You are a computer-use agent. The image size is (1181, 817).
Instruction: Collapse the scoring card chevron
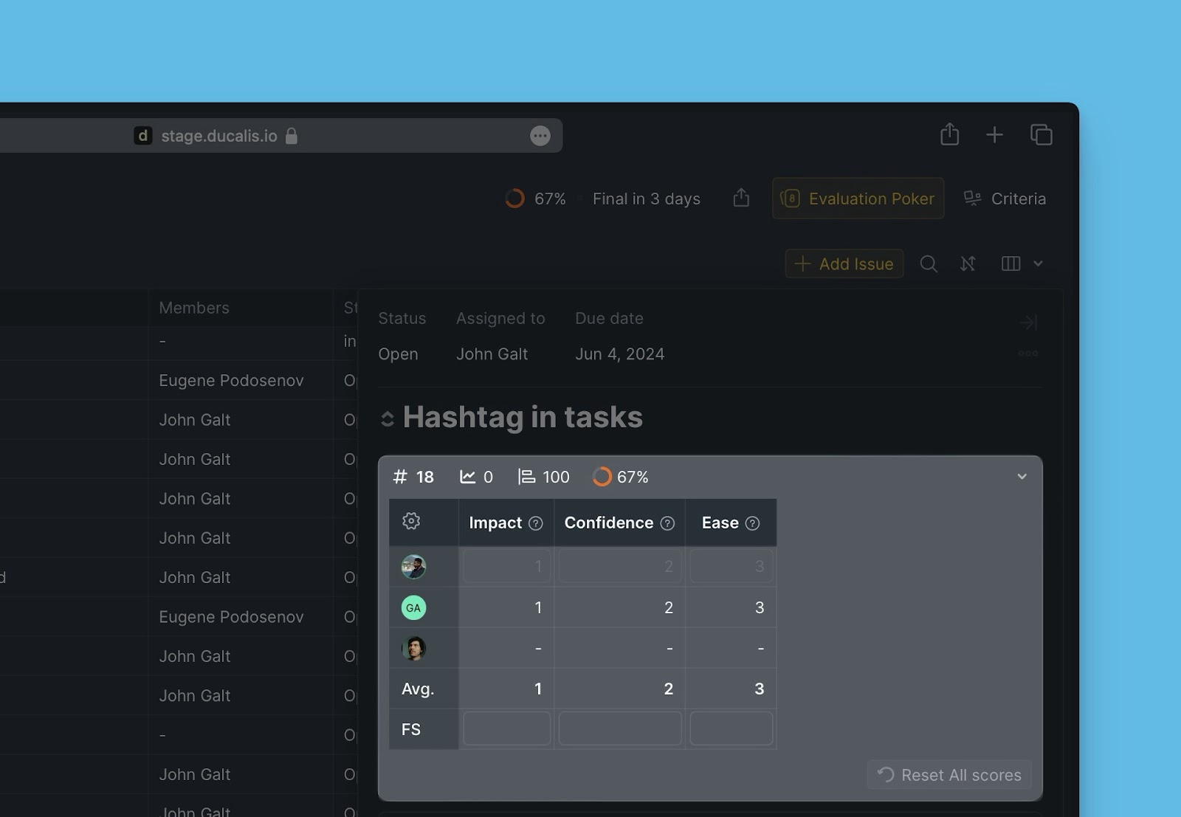1022,477
